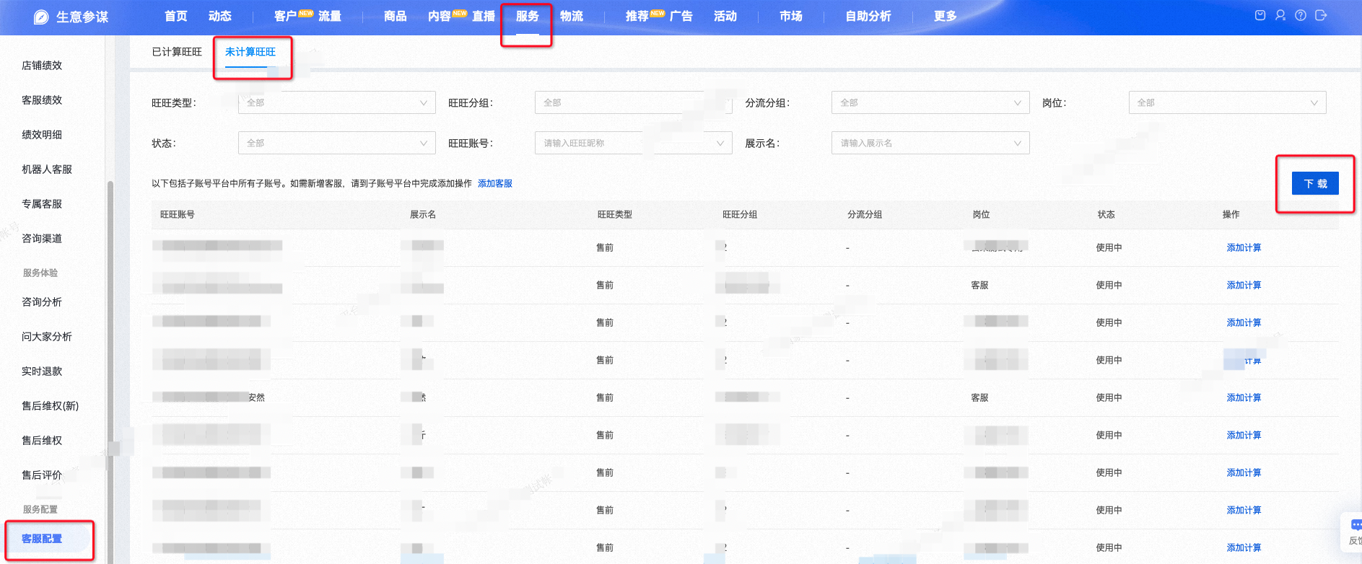
Task: Switch to the 已计算旺旺 tab
Action: tap(177, 52)
